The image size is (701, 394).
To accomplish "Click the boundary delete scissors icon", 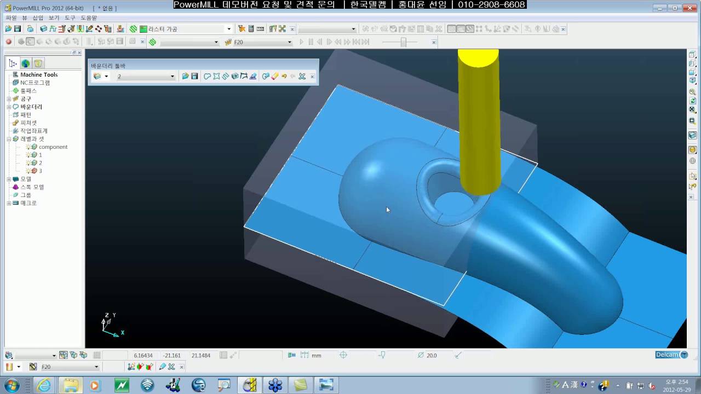I will tap(302, 76).
